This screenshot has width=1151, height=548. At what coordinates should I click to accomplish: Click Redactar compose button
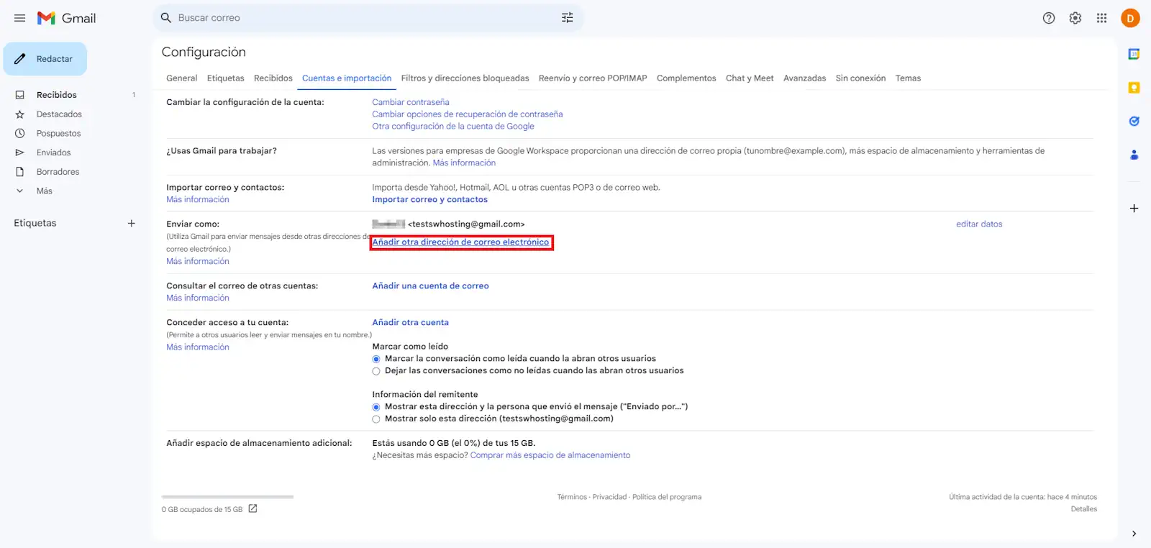[45, 59]
